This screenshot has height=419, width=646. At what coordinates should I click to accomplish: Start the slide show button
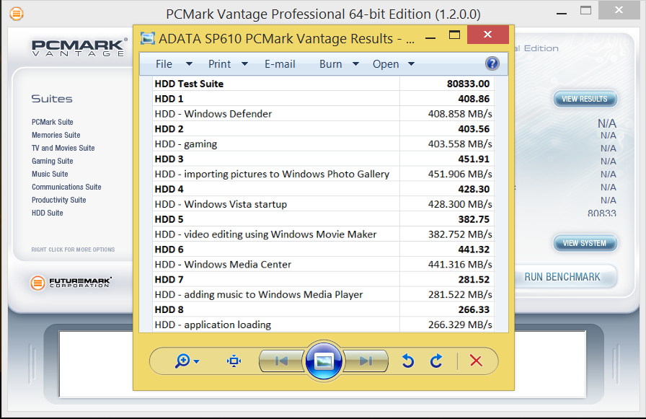point(324,361)
